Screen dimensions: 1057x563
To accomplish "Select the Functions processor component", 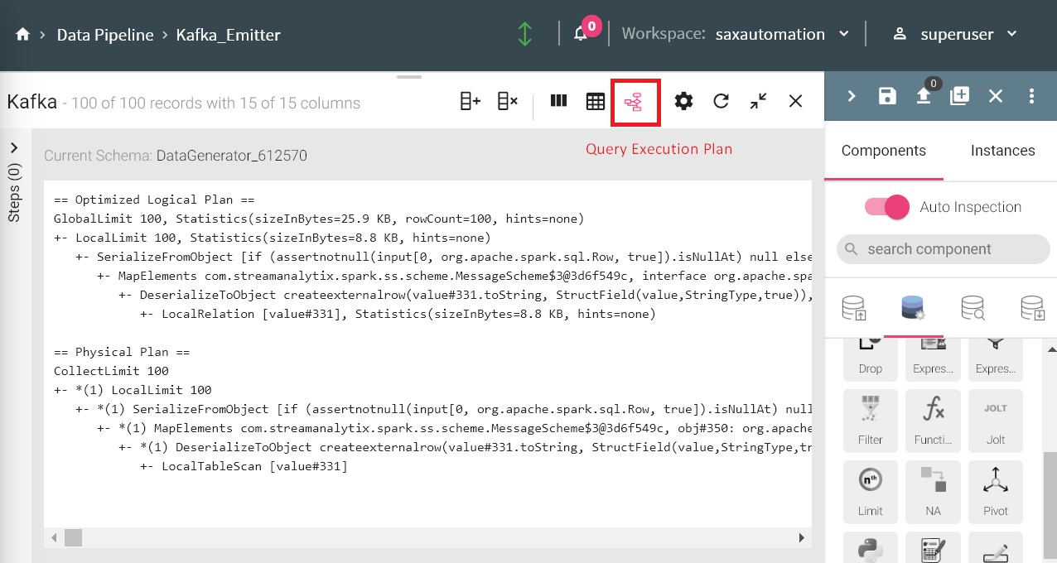I will tap(934, 421).
